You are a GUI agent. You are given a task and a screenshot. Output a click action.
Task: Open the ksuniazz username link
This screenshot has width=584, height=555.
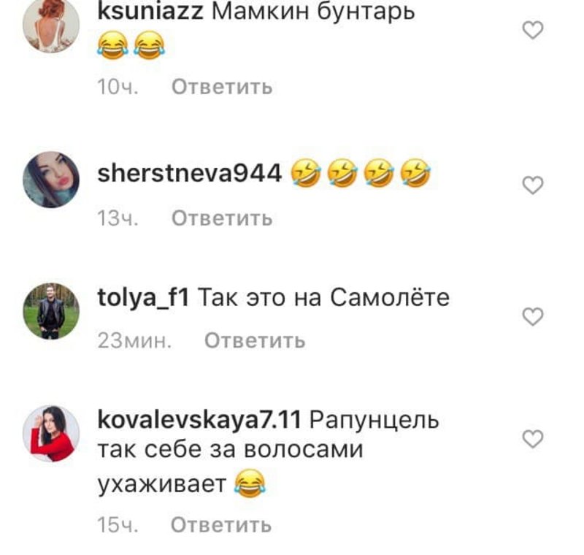[150, 12]
